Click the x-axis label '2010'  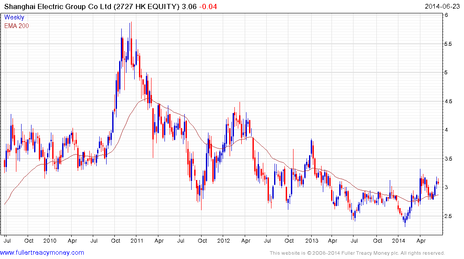coord(49,240)
